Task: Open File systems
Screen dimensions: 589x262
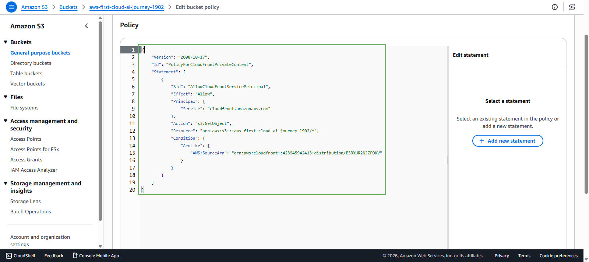Action: pos(24,108)
